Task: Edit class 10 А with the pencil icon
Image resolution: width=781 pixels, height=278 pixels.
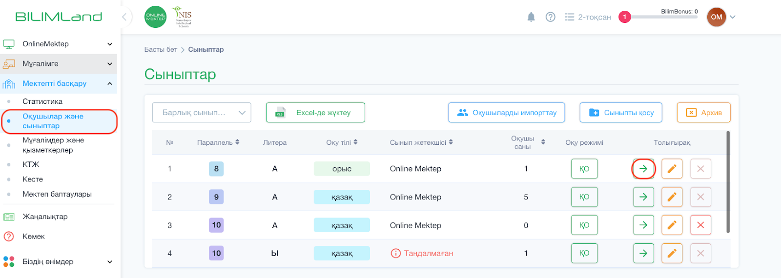Action: click(x=672, y=225)
